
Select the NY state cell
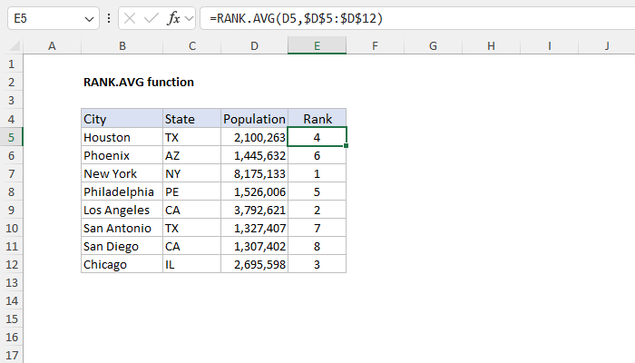(192, 173)
